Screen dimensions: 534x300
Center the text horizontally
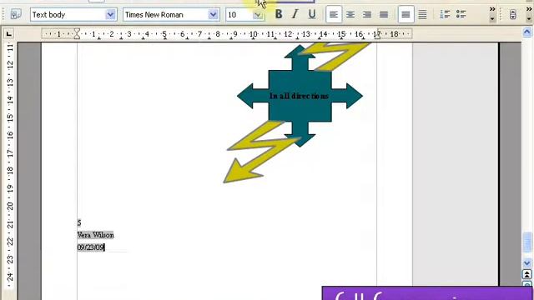(350, 14)
